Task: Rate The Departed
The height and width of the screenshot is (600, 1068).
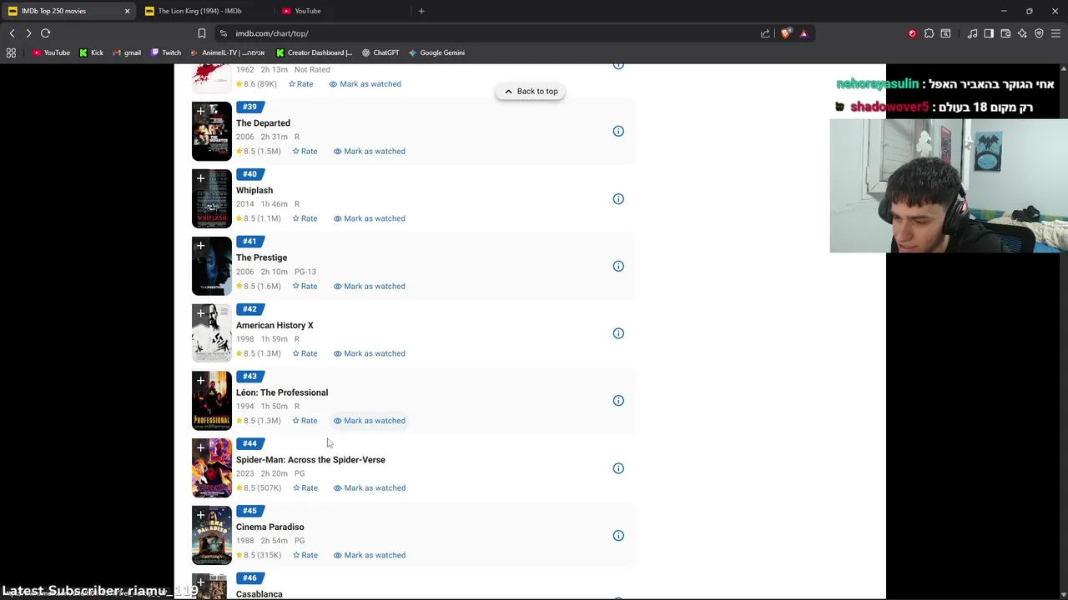Action: click(305, 151)
